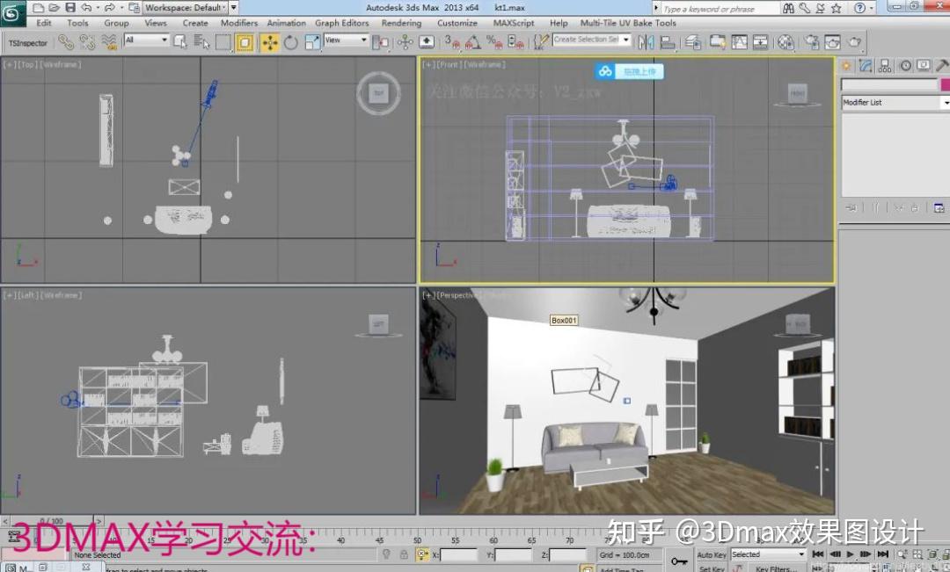Click the Set Key button
The width and height of the screenshot is (950, 572).
click(x=711, y=568)
